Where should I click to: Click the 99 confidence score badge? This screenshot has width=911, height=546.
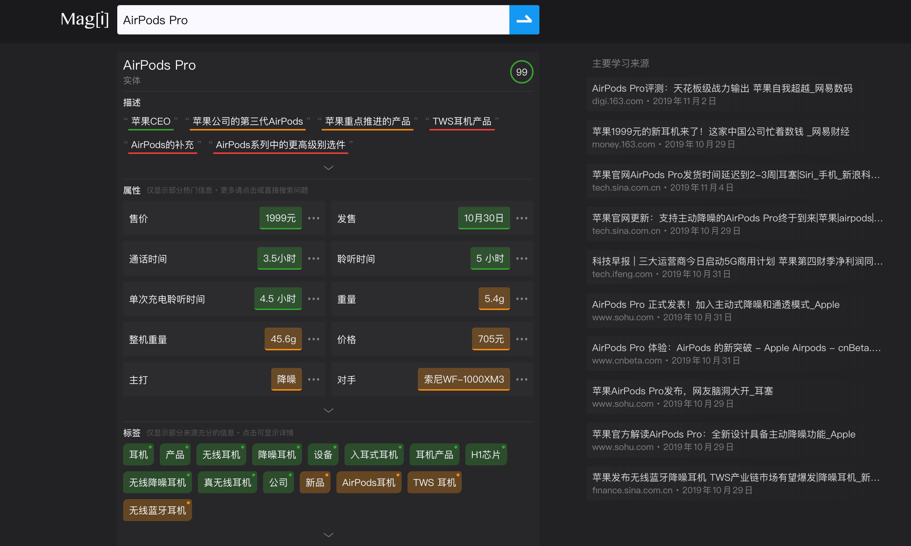click(521, 72)
